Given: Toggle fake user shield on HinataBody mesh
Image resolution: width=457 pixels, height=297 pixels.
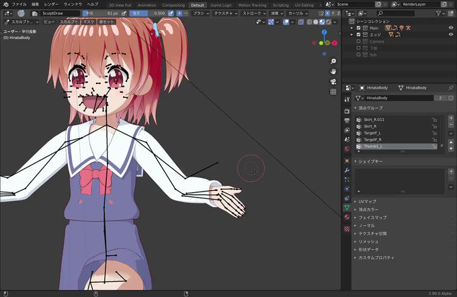Looking at the screenshot, I should [x=450, y=98].
